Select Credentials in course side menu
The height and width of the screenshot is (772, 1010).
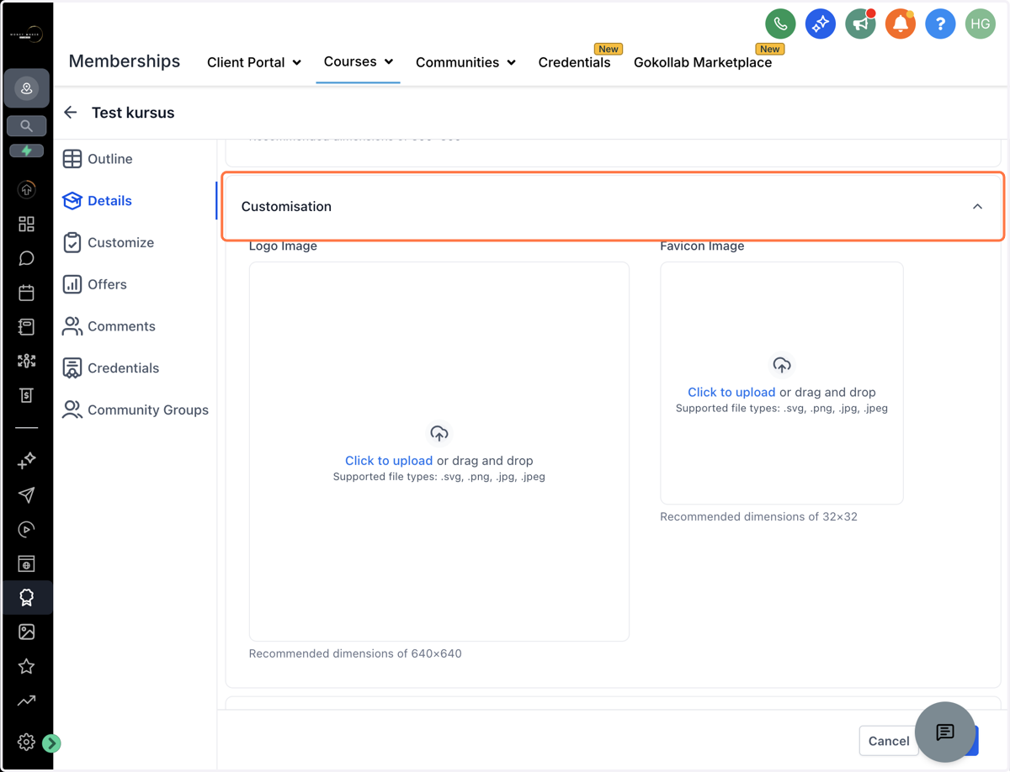point(111,368)
